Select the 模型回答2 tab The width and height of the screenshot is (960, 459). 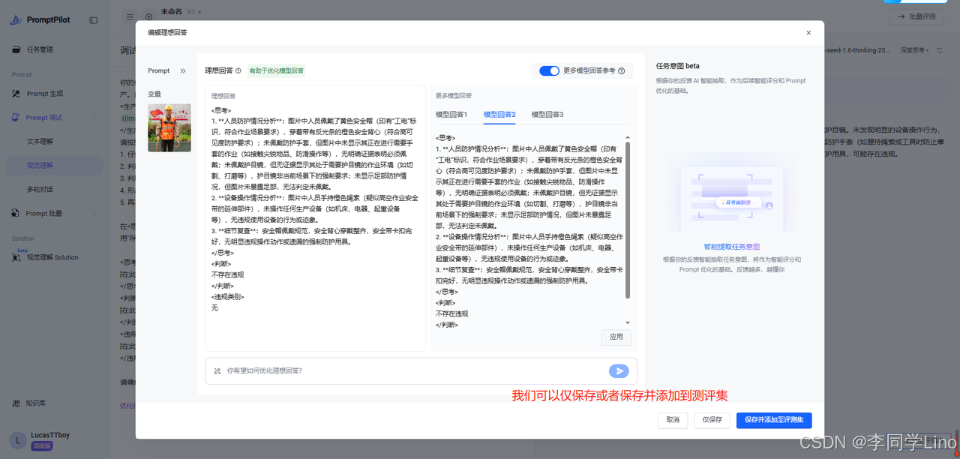click(499, 115)
